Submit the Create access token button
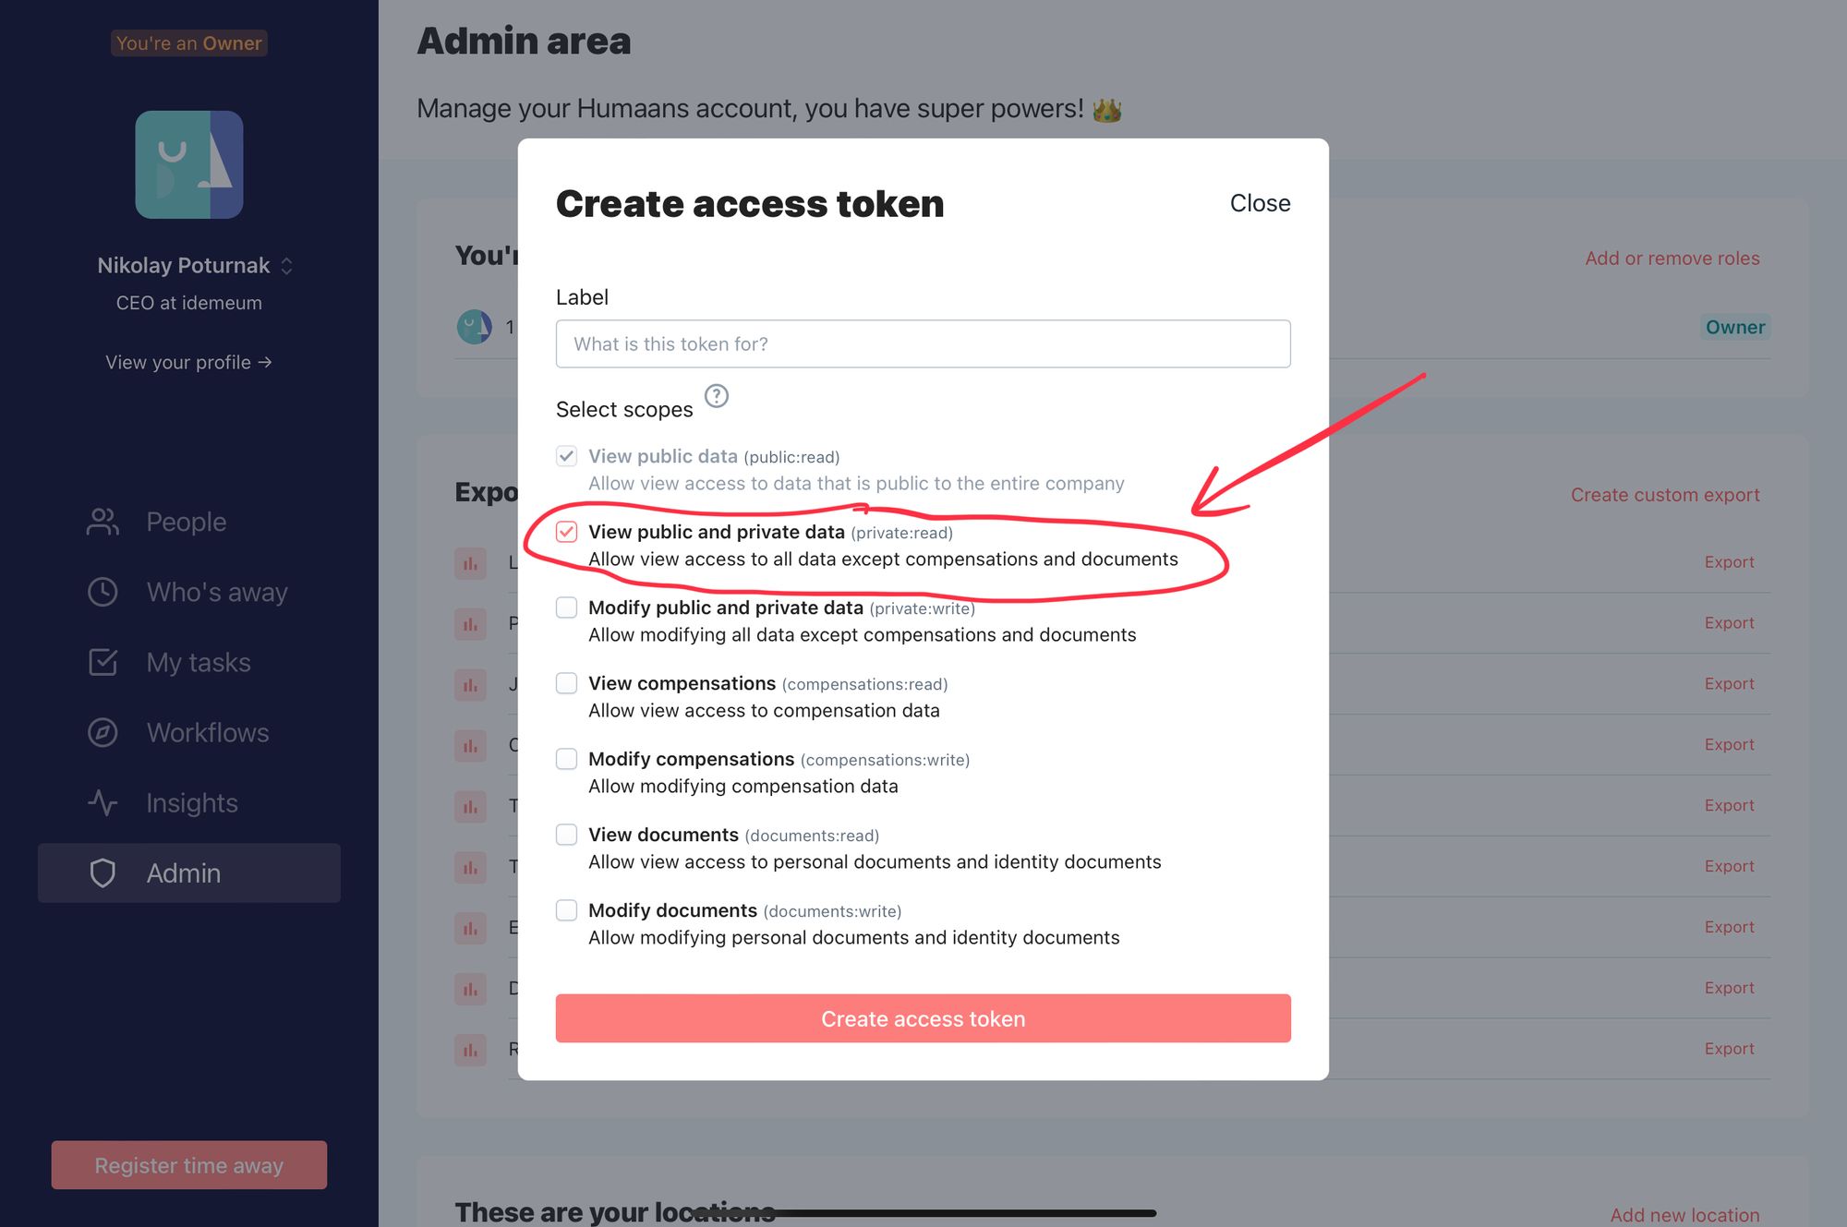Image resolution: width=1847 pixels, height=1227 pixels. tap(923, 1018)
